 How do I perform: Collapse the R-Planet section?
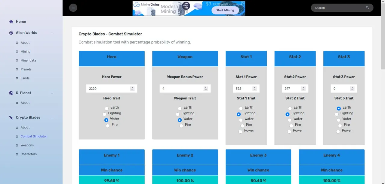pos(52,93)
